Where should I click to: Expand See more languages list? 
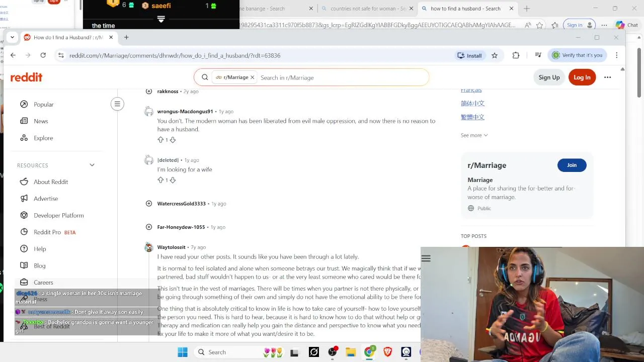tap(474, 135)
